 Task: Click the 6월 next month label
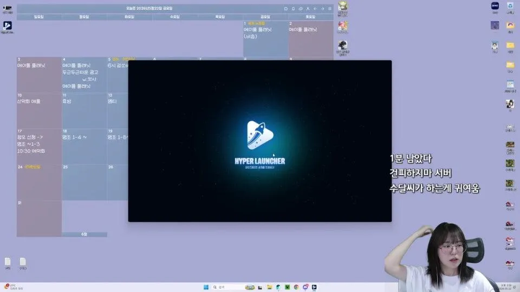[x=84, y=234]
